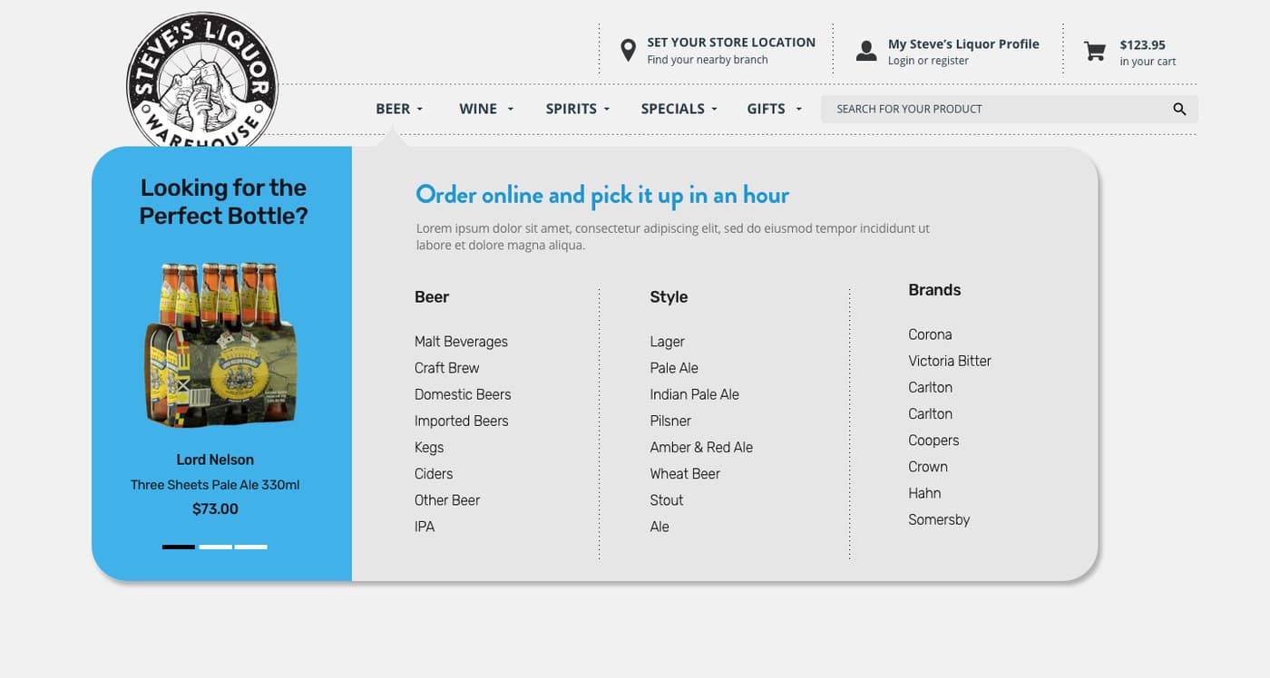Click the Beer column heading
This screenshot has width=1270, height=678.
[x=432, y=297]
